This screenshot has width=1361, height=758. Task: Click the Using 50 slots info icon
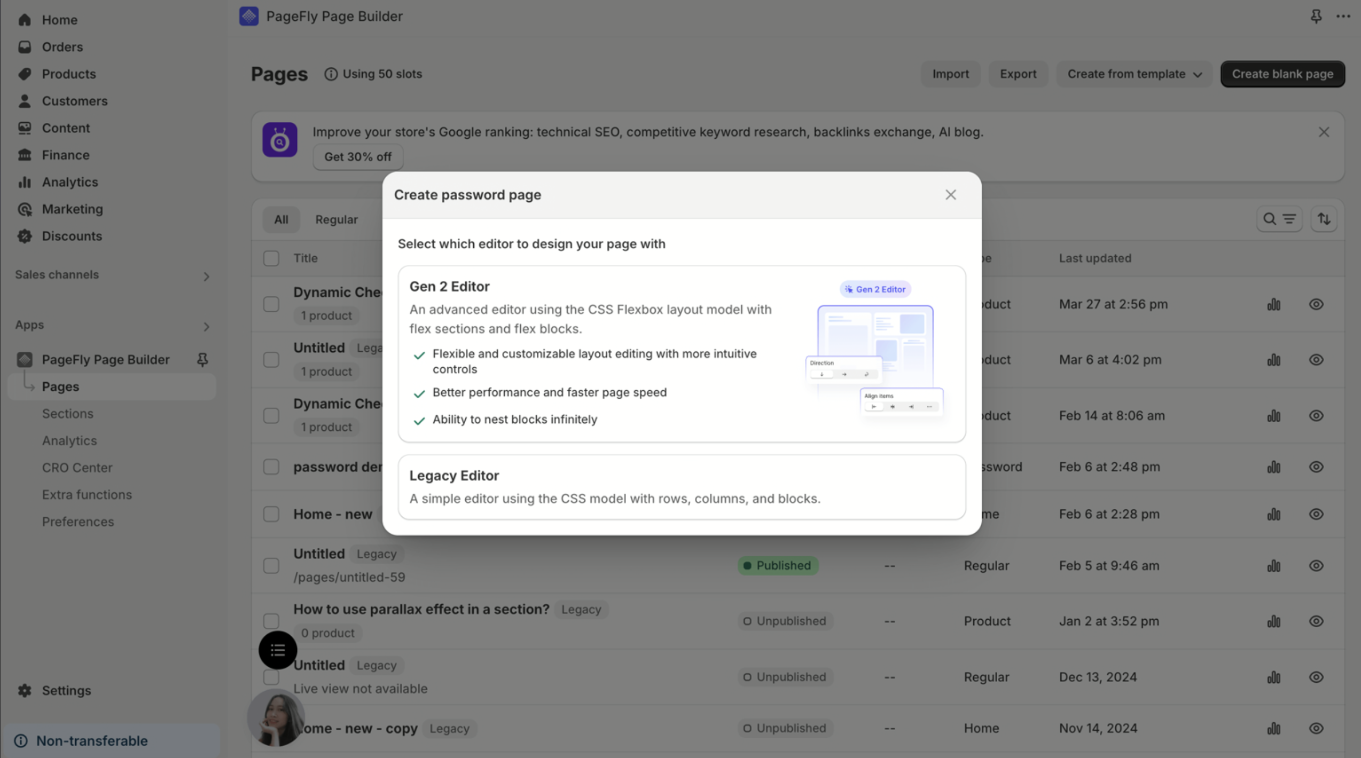coord(331,74)
